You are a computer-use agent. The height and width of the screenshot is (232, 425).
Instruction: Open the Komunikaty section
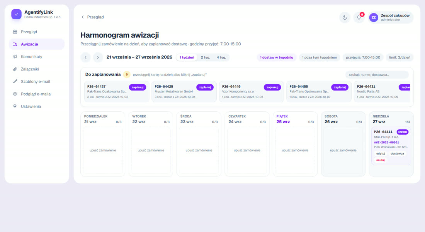(x=37, y=57)
